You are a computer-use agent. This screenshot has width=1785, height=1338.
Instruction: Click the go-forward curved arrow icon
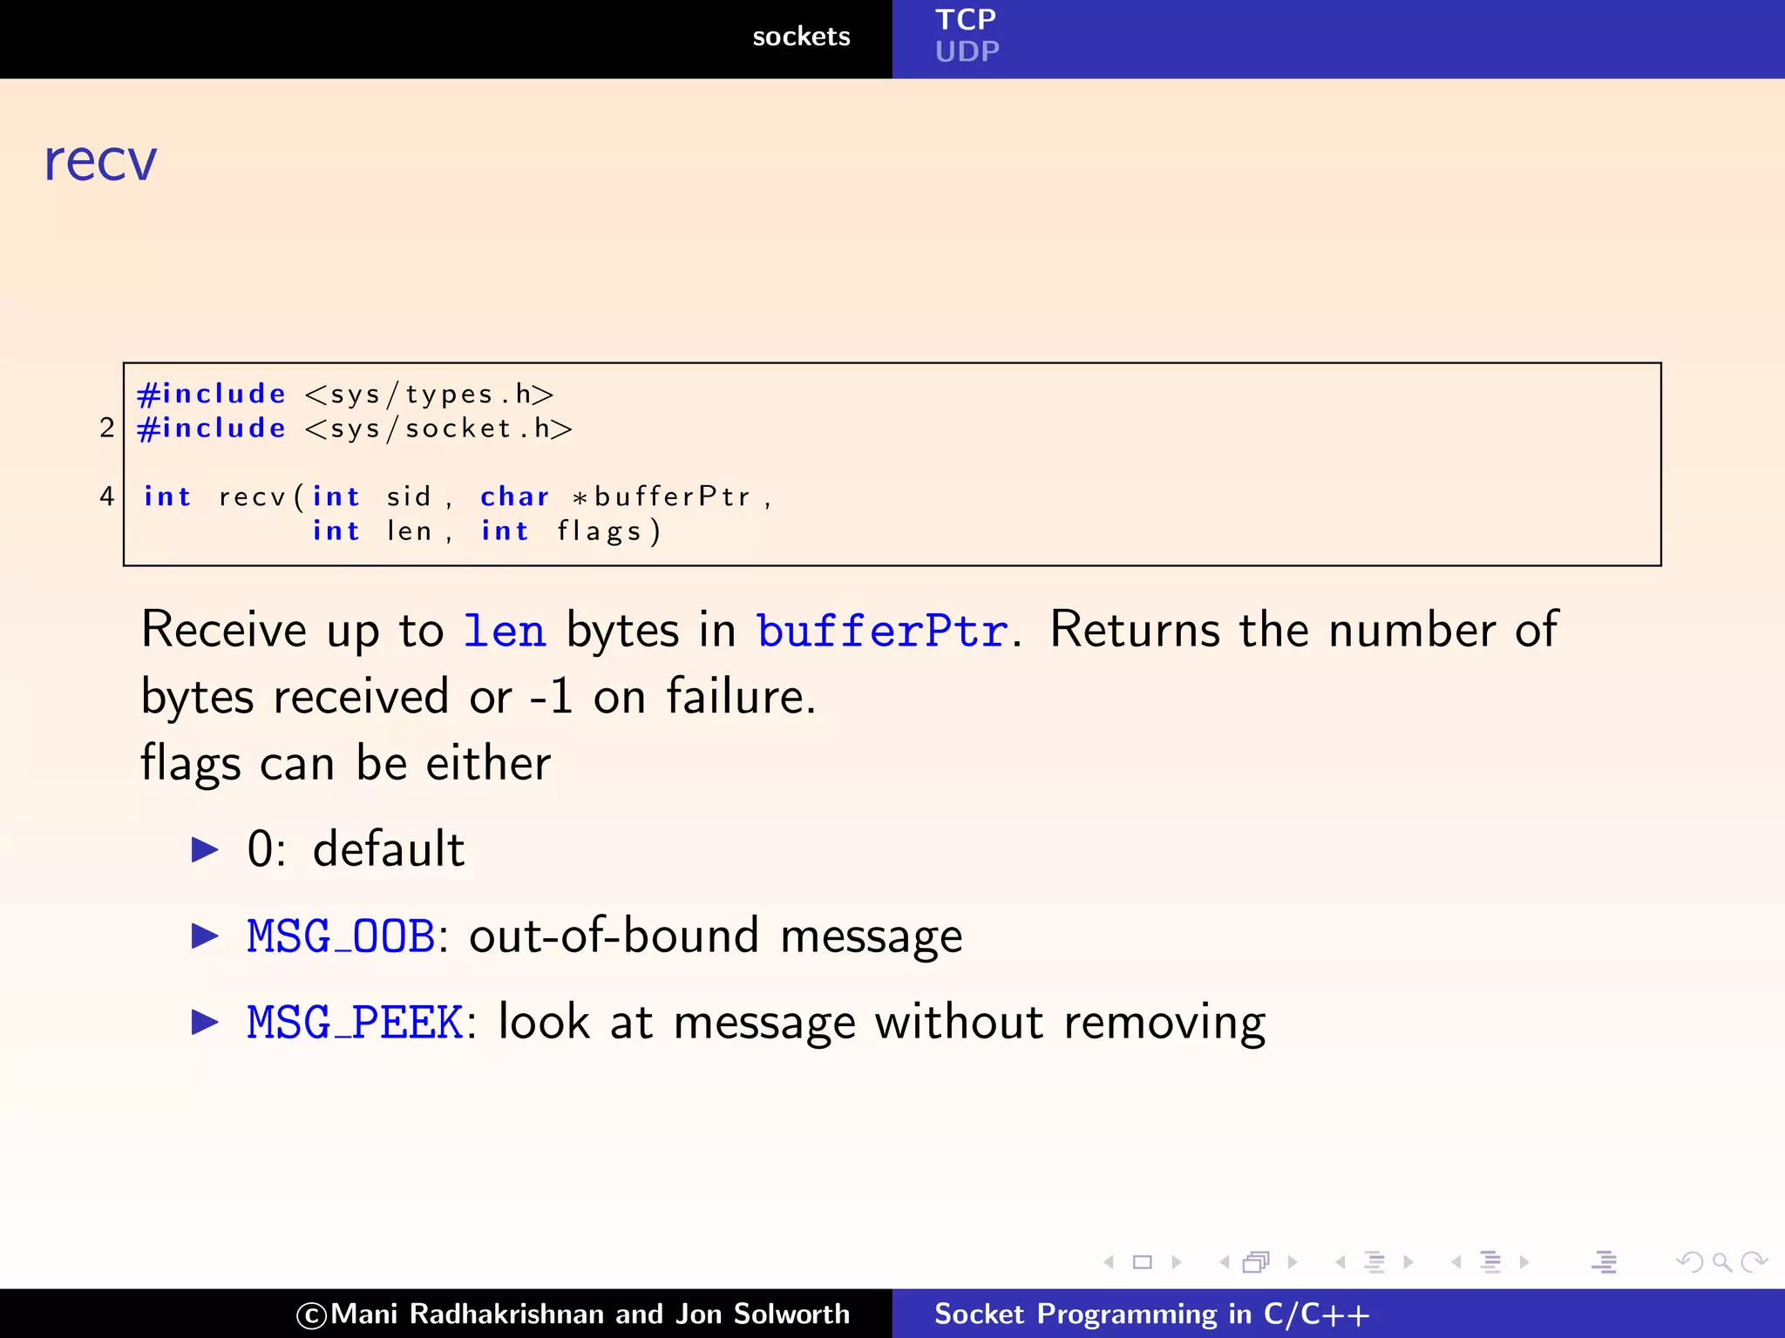coord(1754,1262)
